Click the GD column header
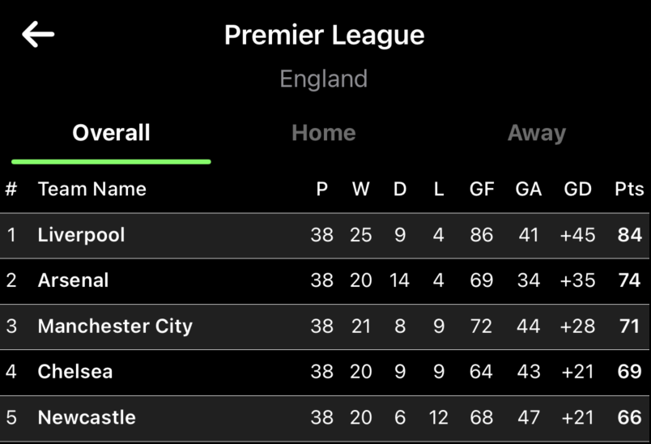The width and height of the screenshot is (651, 444). click(577, 190)
